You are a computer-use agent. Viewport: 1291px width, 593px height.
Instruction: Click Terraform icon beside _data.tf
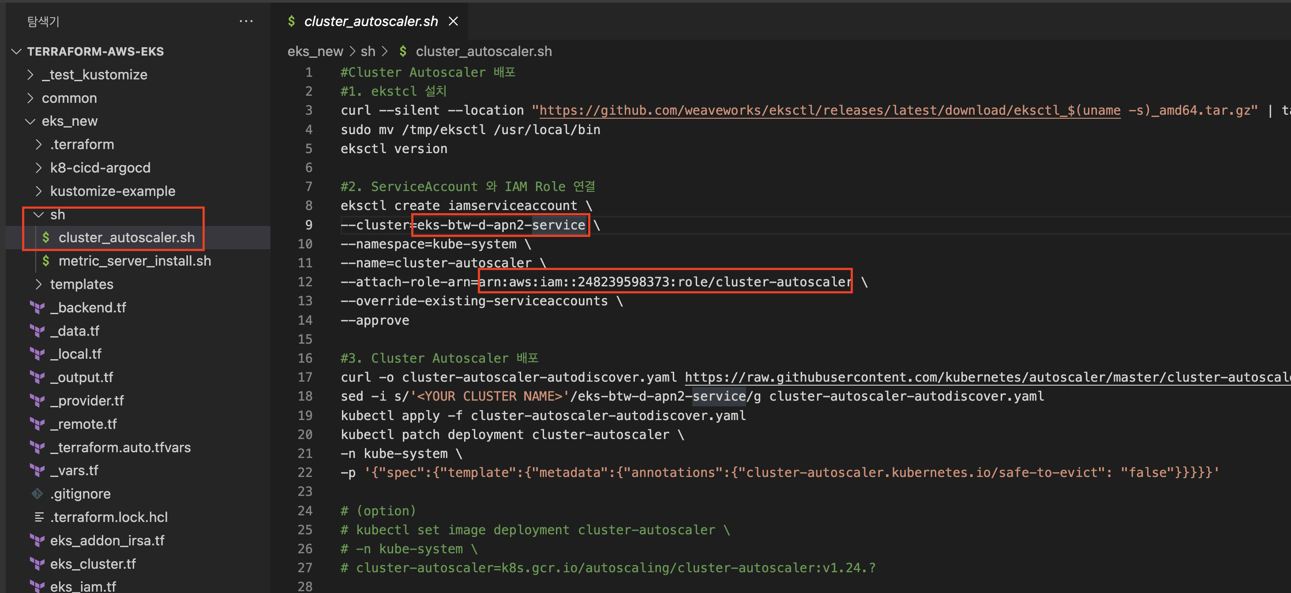click(x=38, y=331)
